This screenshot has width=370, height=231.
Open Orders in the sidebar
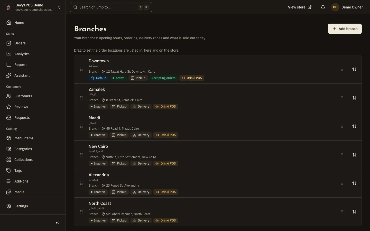click(33, 43)
